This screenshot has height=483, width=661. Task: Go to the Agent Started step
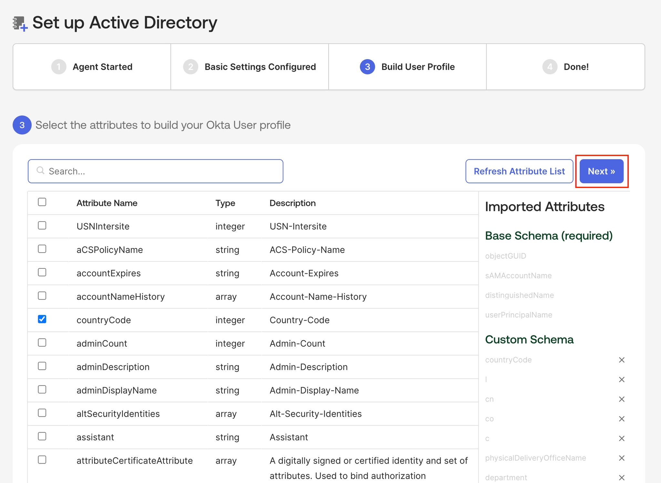(92, 67)
